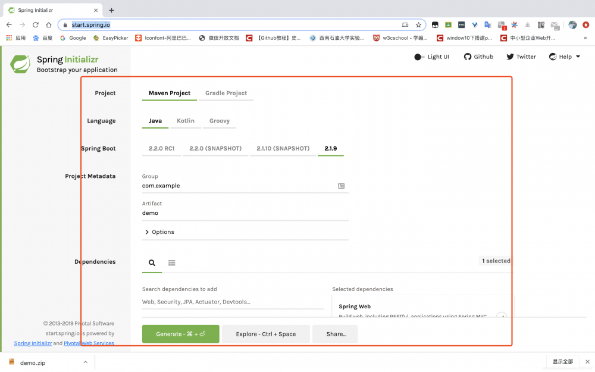
Task: Click the search dependencies input box
Action: coord(233,302)
